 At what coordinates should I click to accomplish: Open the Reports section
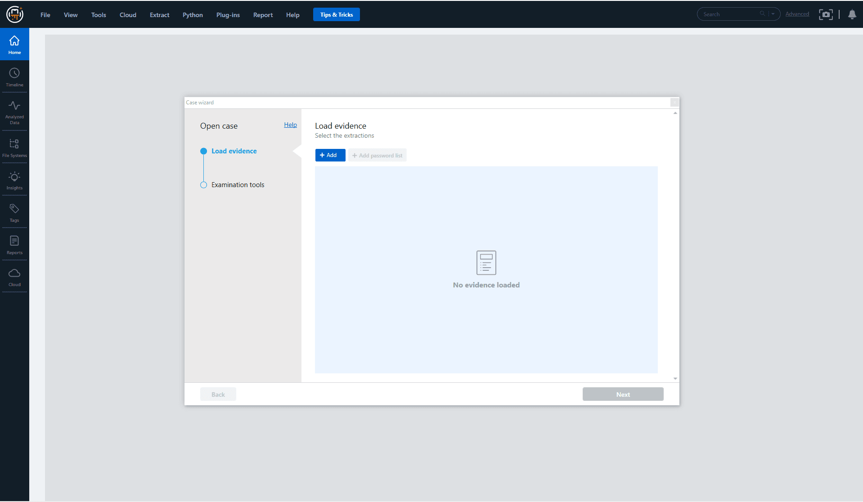[x=14, y=245]
